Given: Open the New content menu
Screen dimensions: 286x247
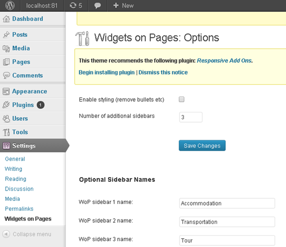Looking at the screenshot, I should (x=124, y=6).
